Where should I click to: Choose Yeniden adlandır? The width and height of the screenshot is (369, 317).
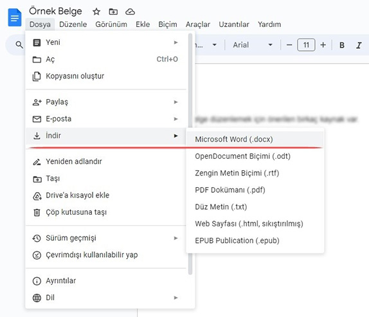point(106,161)
